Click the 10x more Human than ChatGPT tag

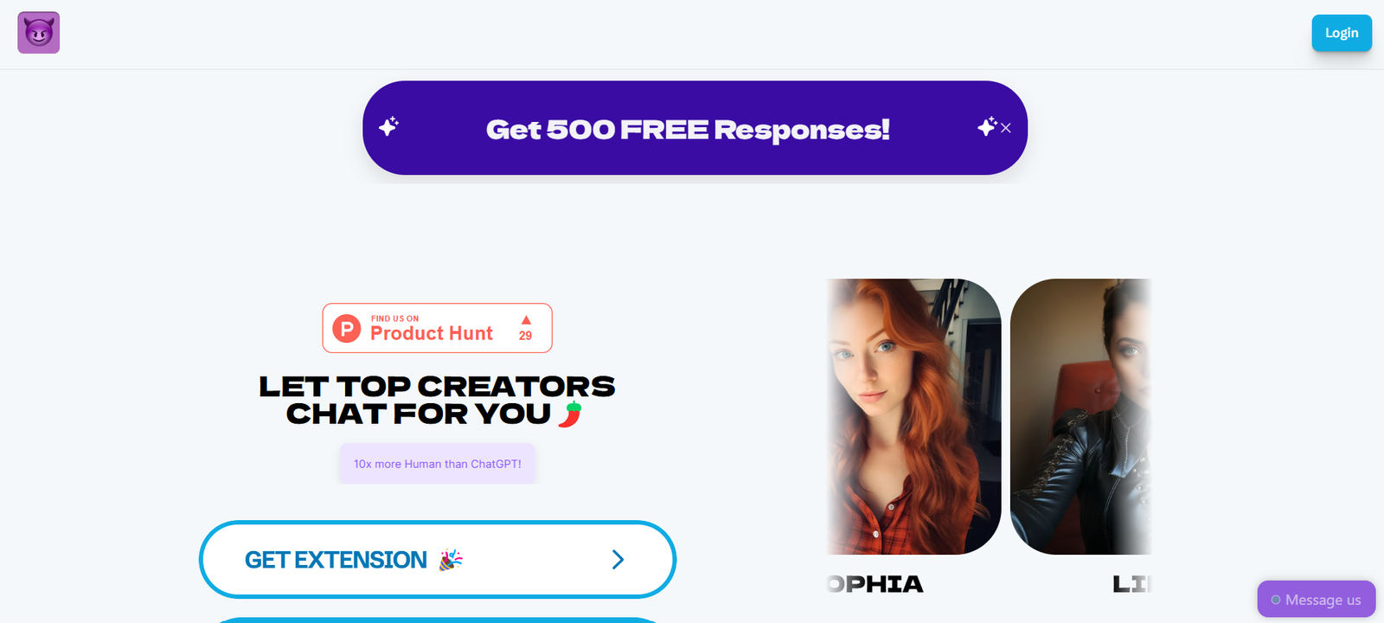pos(437,464)
